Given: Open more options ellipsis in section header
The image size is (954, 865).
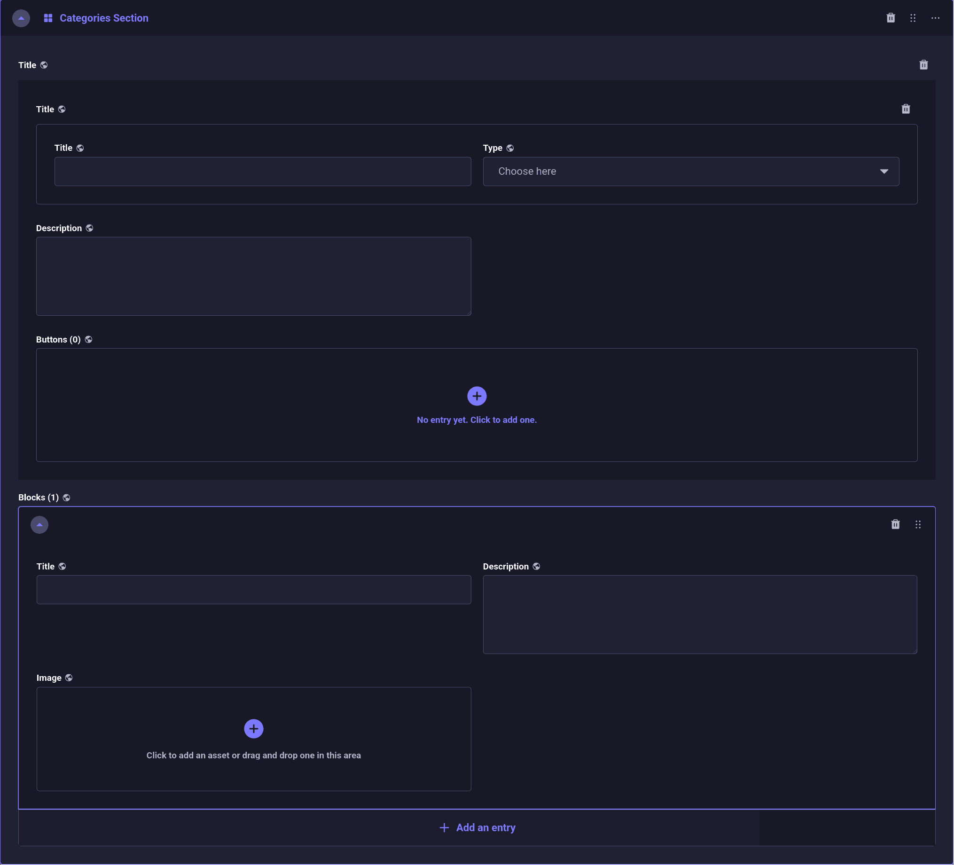Looking at the screenshot, I should coord(935,18).
